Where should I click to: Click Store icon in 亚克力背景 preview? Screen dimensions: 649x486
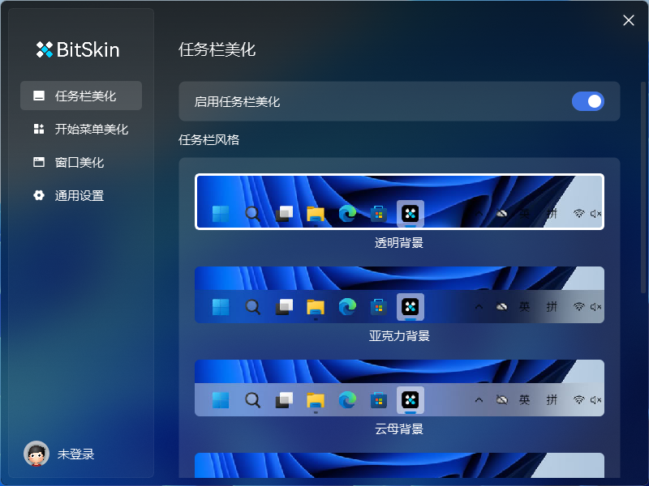click(x=379, y=307)
